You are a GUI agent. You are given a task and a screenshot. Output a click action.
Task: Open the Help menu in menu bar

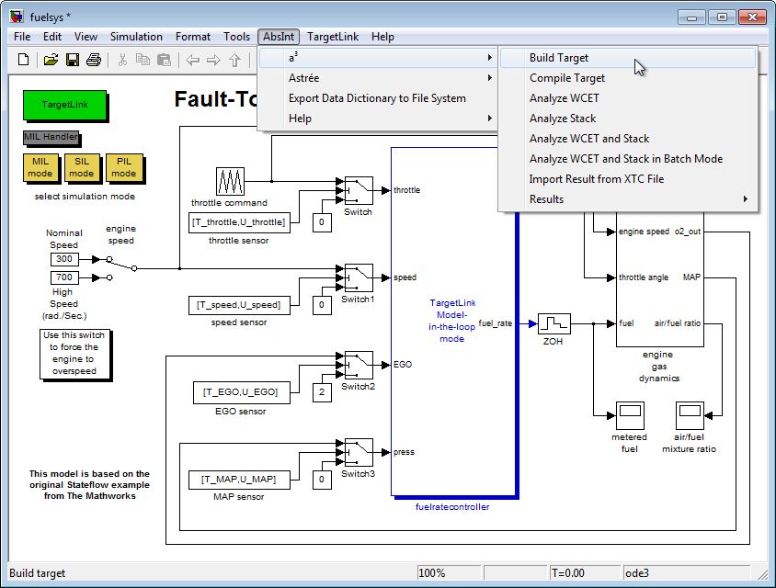point(382,37)
